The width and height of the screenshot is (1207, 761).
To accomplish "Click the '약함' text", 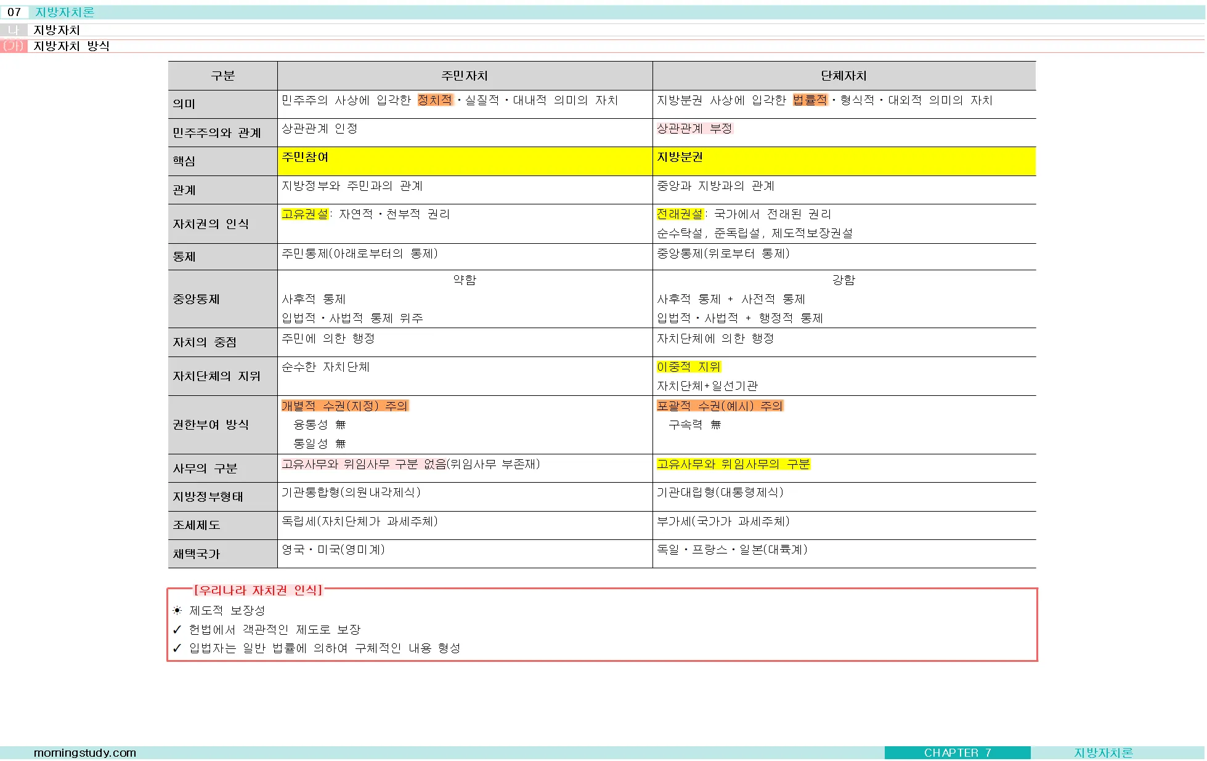I will click(x=465, y=280).
